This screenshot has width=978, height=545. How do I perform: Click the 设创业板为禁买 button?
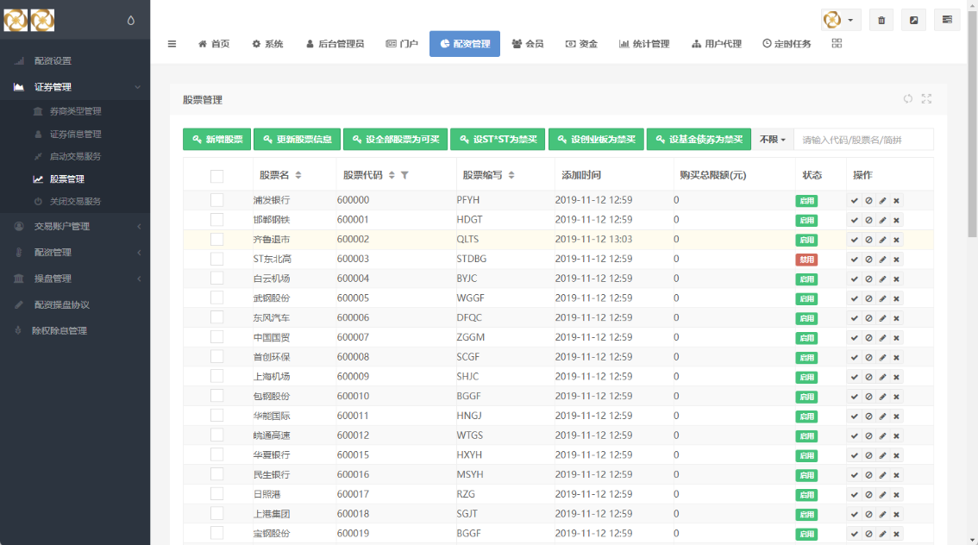pos(596,140)
